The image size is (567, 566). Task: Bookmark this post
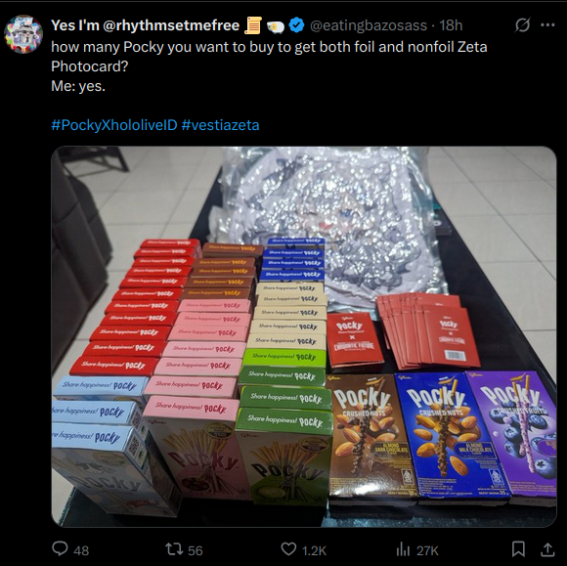518,549
